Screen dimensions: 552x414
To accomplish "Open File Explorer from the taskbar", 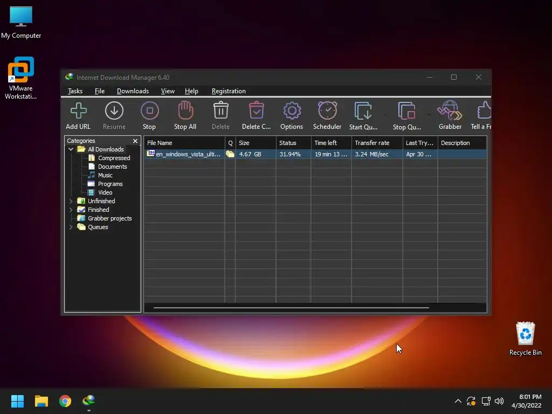I will pos(41,401).
